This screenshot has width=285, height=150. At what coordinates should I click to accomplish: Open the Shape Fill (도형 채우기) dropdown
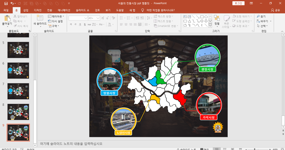242,16
